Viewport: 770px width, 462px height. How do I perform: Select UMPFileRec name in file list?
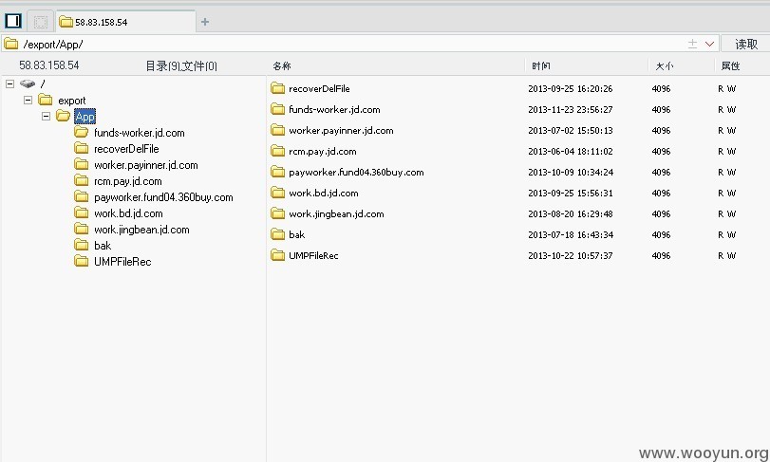click(313, 255)
